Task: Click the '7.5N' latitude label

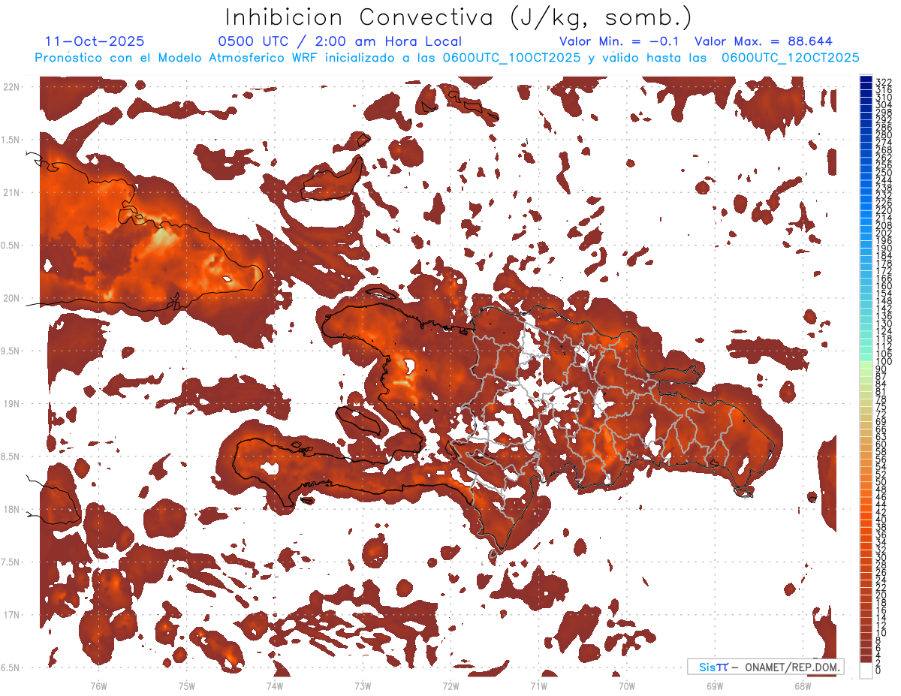Action: point(11,562)
